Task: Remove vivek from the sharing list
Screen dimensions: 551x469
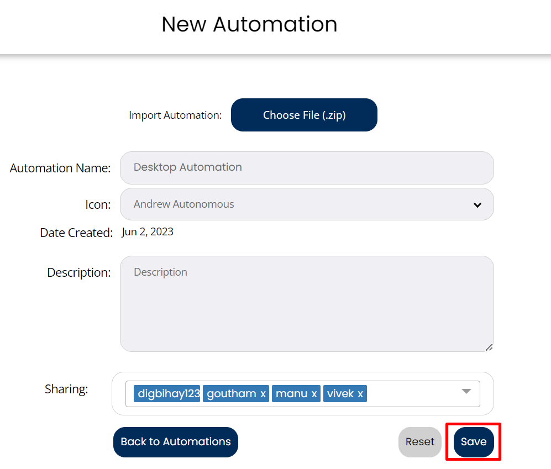Action: 360,394
